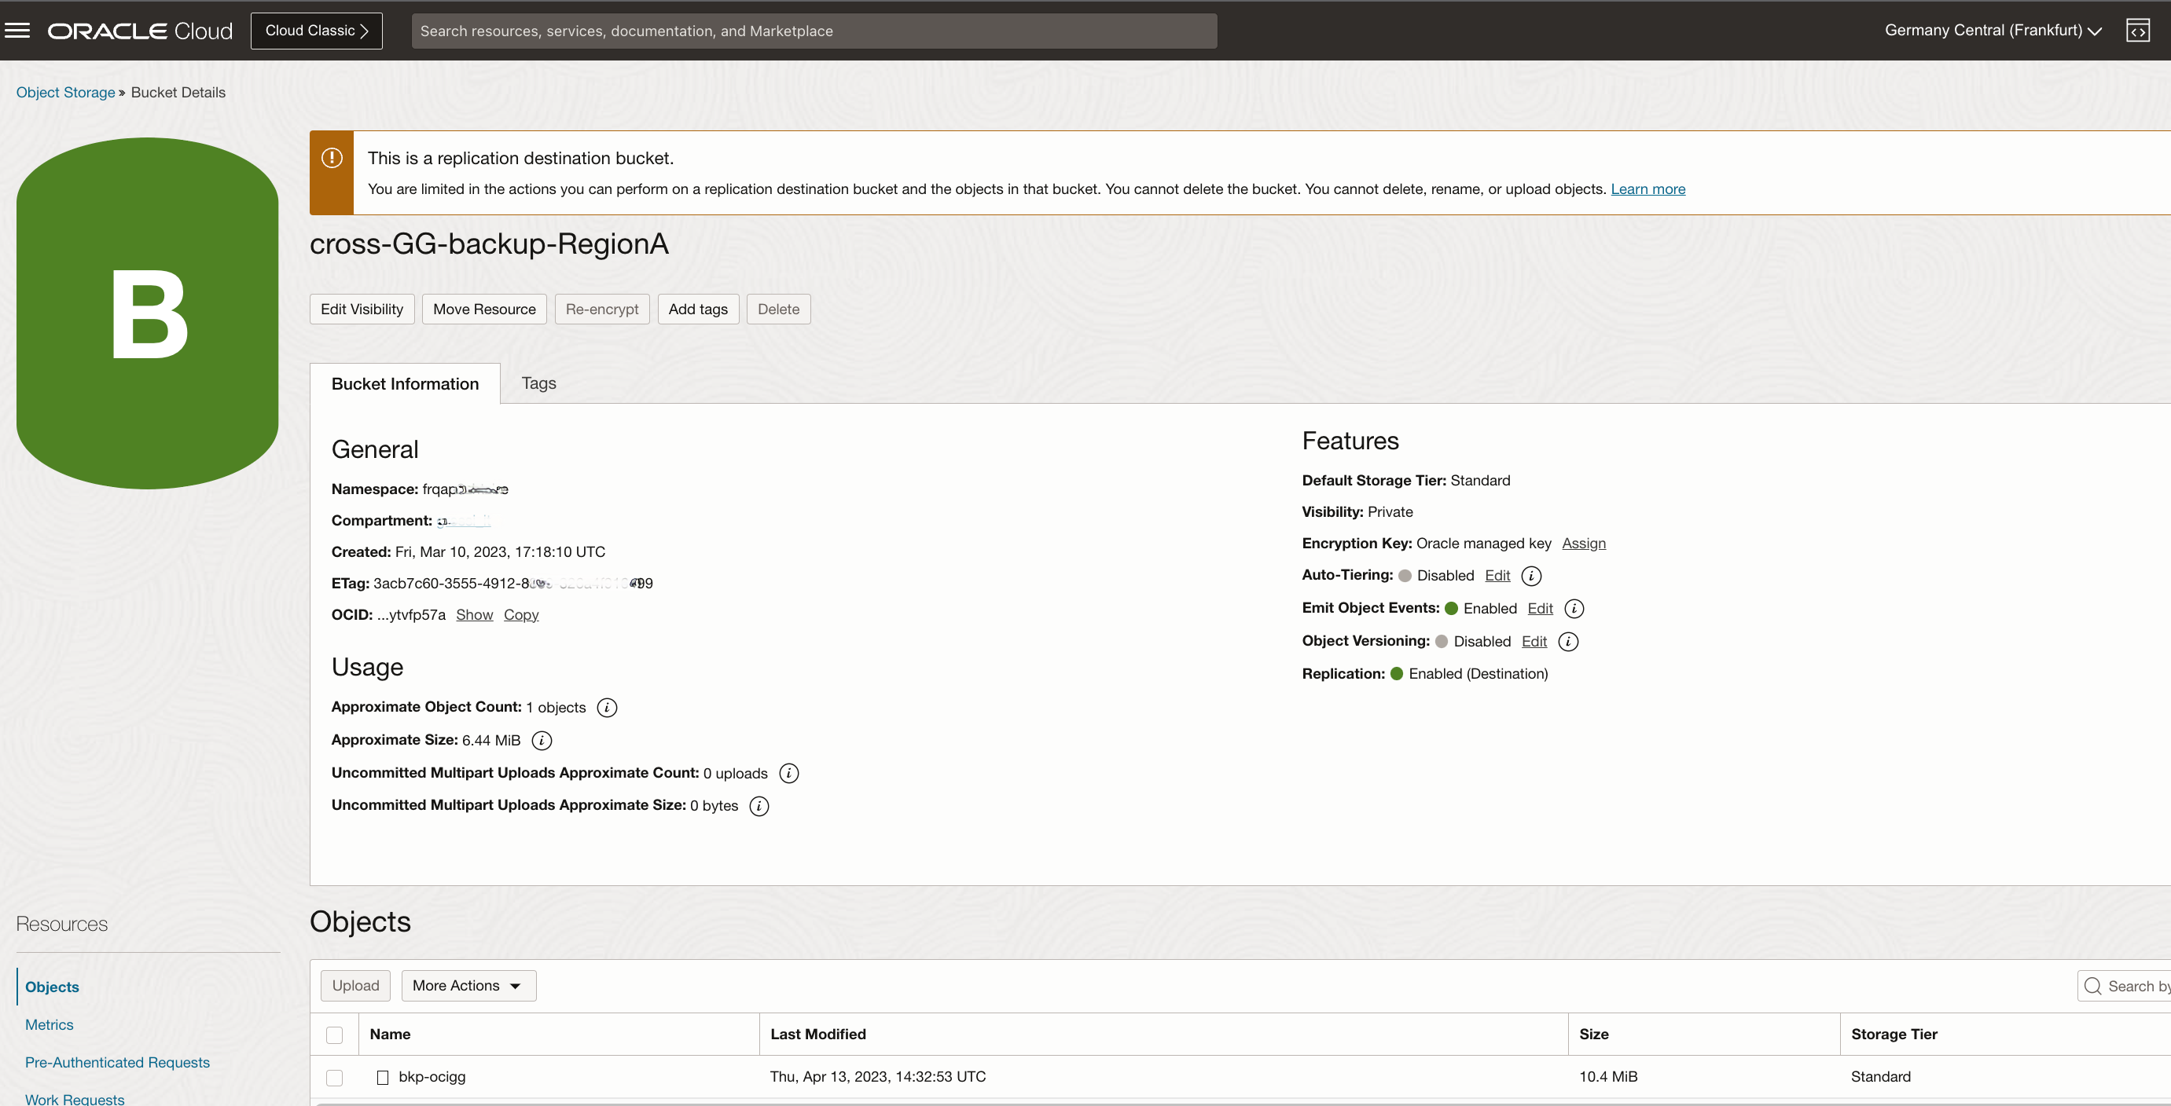The width and height of the screenshot is (2171, 1106).
Task: Click the green bucket B icon
Action: tap(148, 313)
